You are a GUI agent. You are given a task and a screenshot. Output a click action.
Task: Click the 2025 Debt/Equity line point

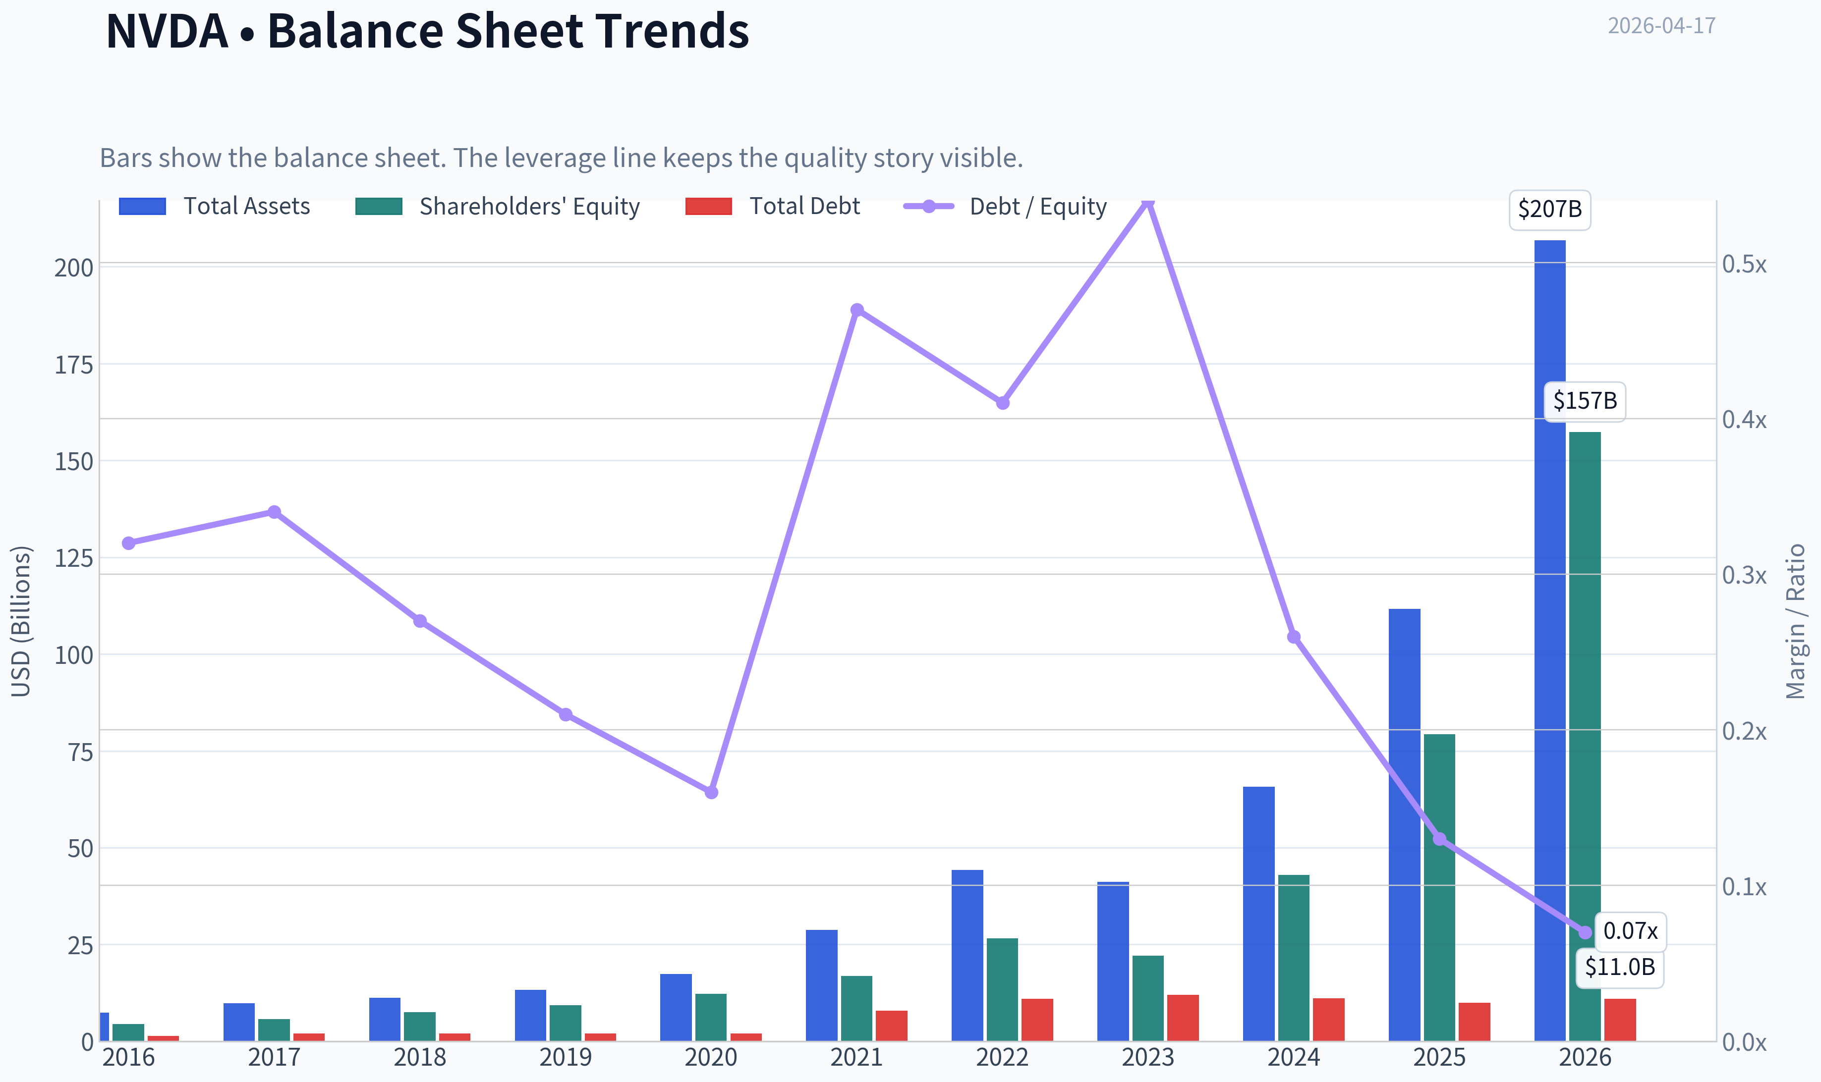pos(1439,839)
